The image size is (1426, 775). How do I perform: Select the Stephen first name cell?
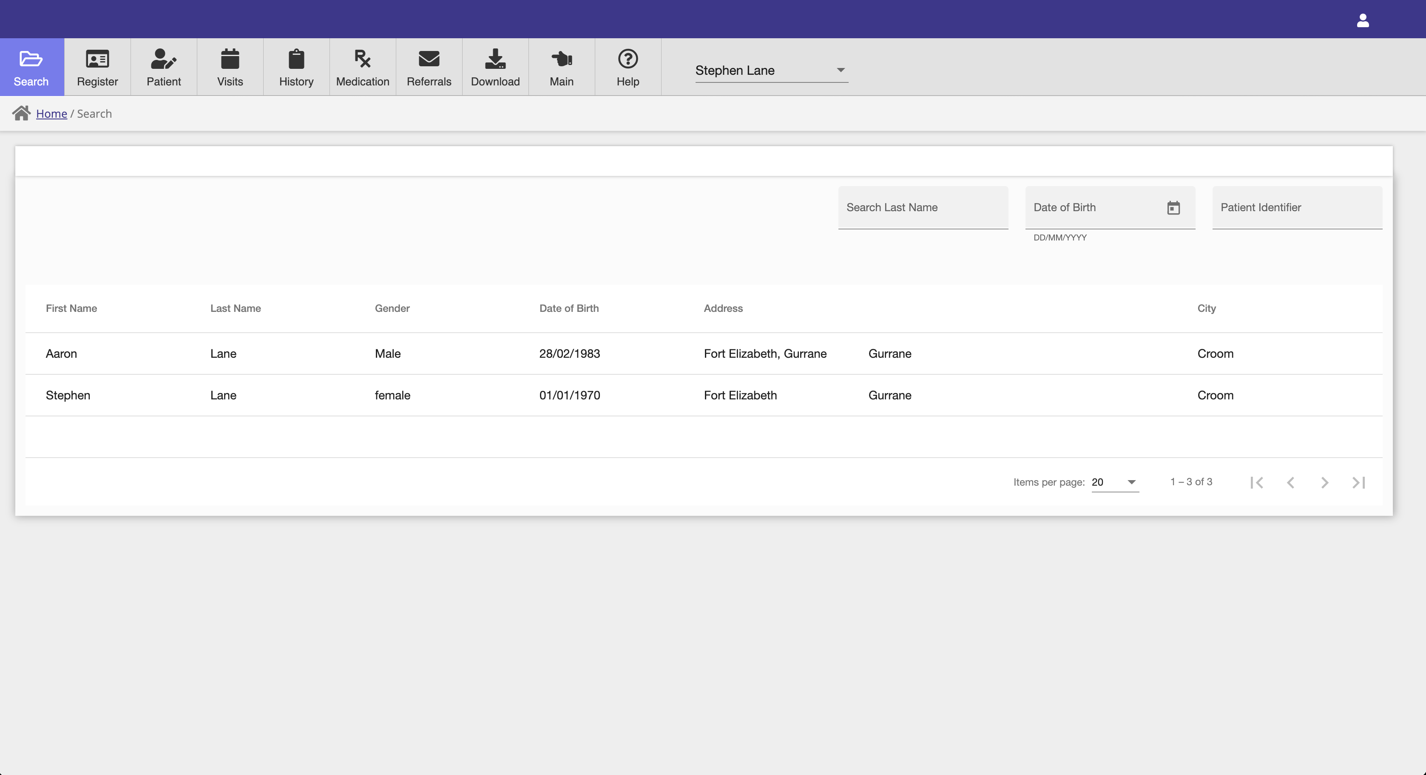68,395
